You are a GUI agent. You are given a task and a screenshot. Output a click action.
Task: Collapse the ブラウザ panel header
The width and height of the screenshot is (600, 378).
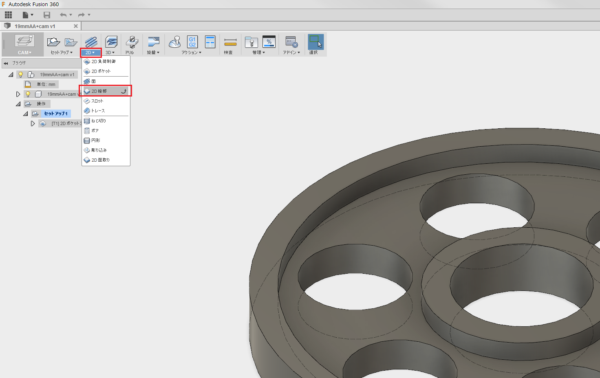(x=6, y=63)
